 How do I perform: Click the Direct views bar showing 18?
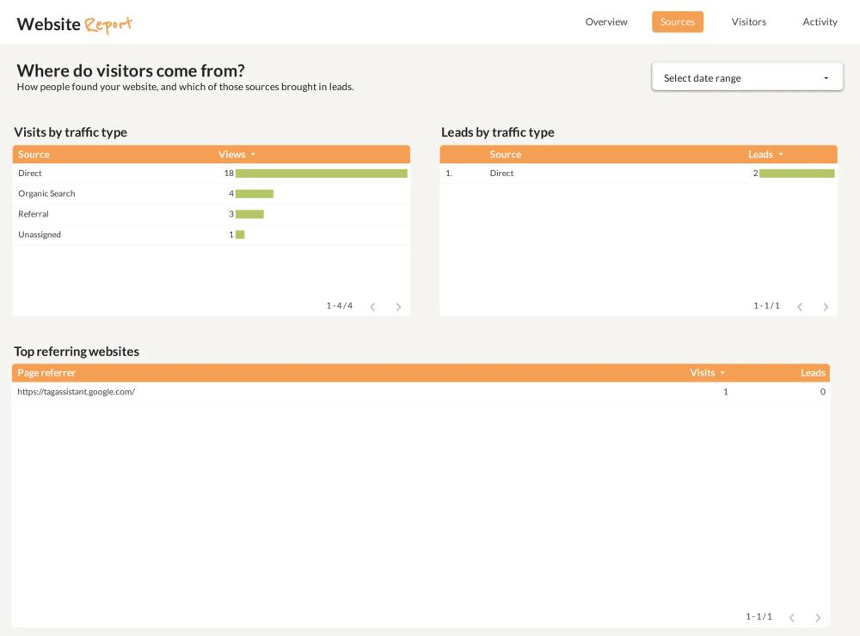pos(322,174)
